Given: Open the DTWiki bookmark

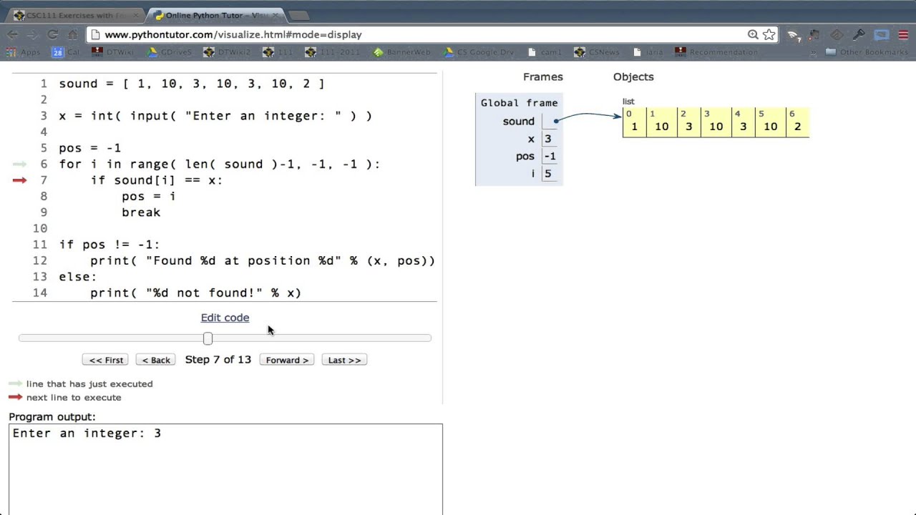Looking at the screenshot, I should coord(113,52).
